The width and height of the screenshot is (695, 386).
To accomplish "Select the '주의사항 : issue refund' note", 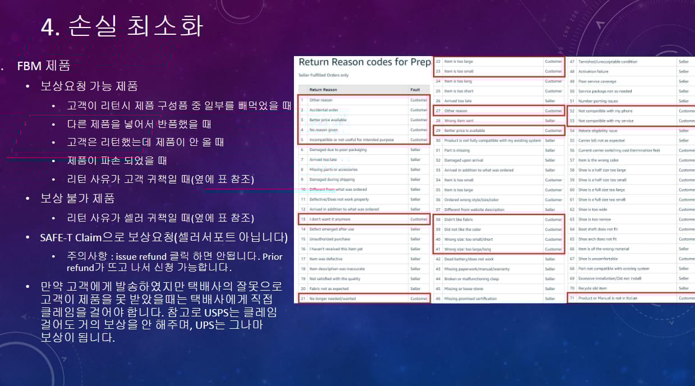I will (174, 262).
